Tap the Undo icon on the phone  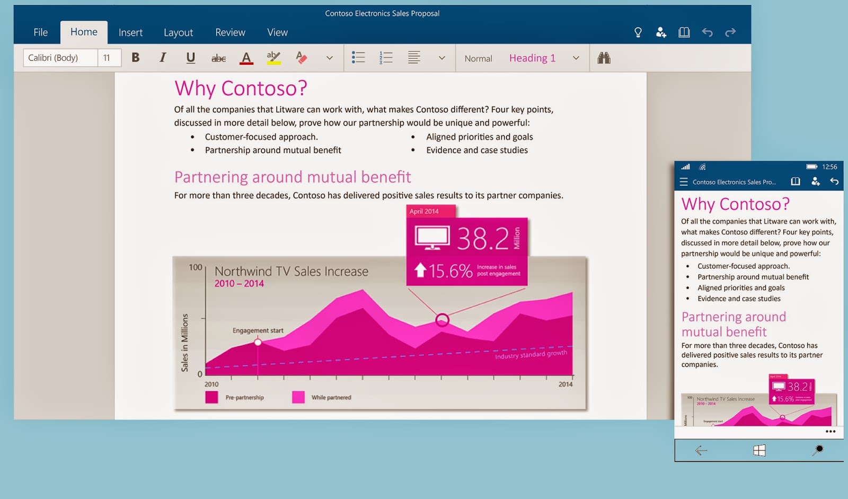(x=834, y=182)
